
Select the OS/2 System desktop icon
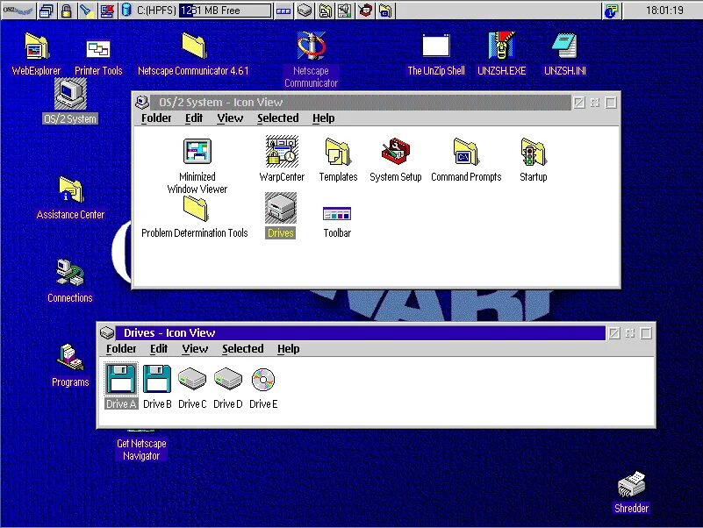pos(70,101)
